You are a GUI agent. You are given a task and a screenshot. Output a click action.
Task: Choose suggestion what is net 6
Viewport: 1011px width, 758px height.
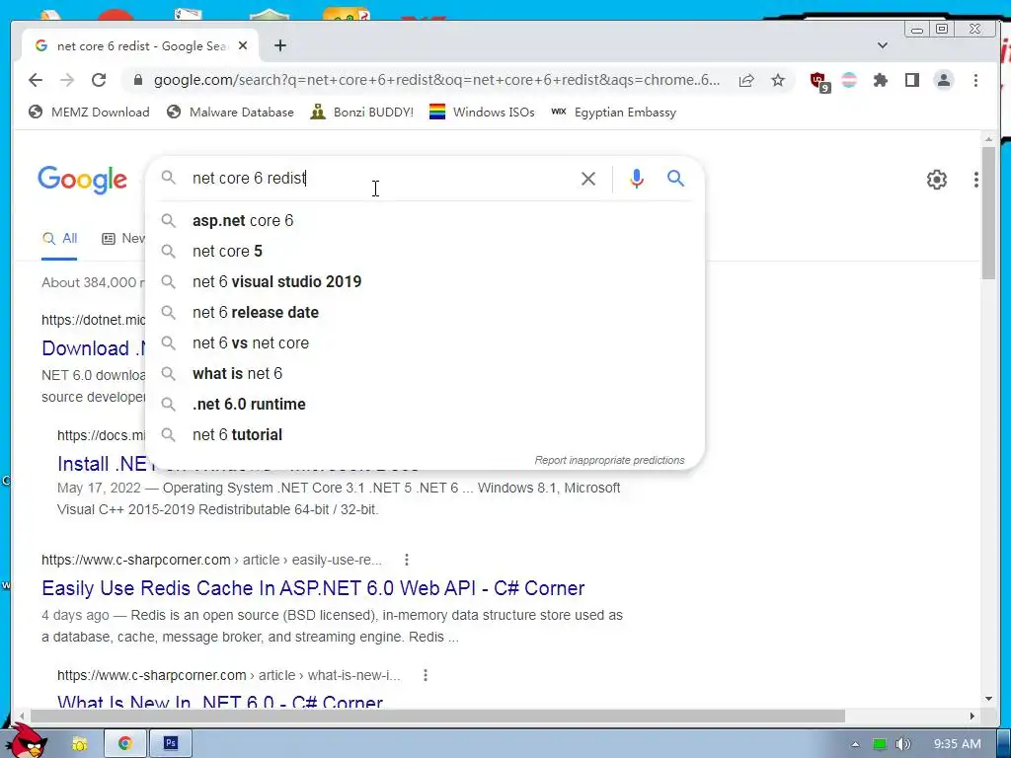426,374
